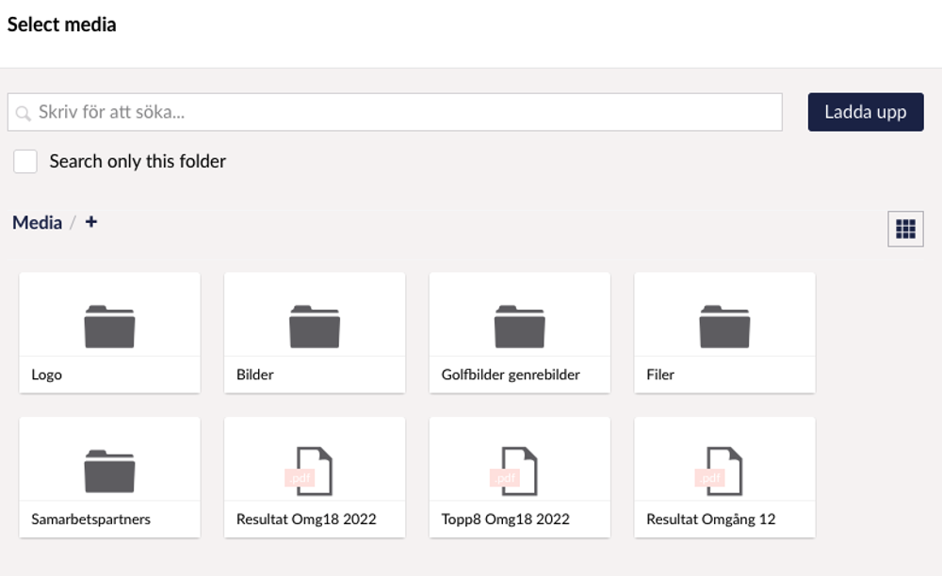Click the Search only this folder label
The width and height of the screenshot is (942, 576).
(138, 161)
